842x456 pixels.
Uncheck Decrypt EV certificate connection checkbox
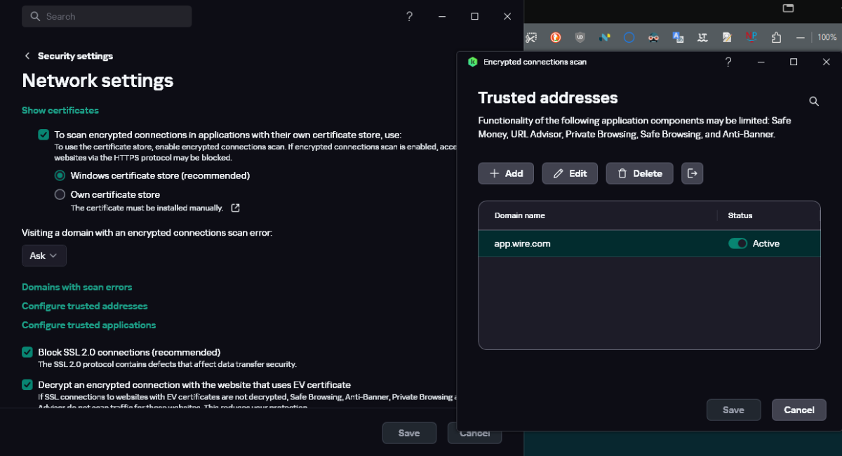click(27, 384)
